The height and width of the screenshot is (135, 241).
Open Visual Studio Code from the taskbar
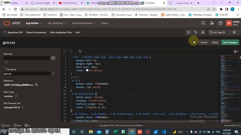point(164,132)
